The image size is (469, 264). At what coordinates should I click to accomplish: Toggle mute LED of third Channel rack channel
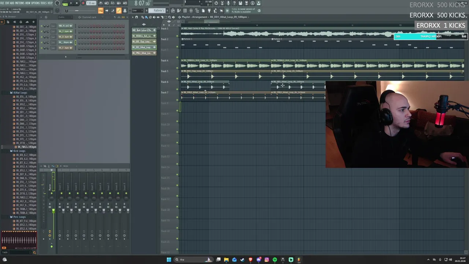click(x=41, y=37)
